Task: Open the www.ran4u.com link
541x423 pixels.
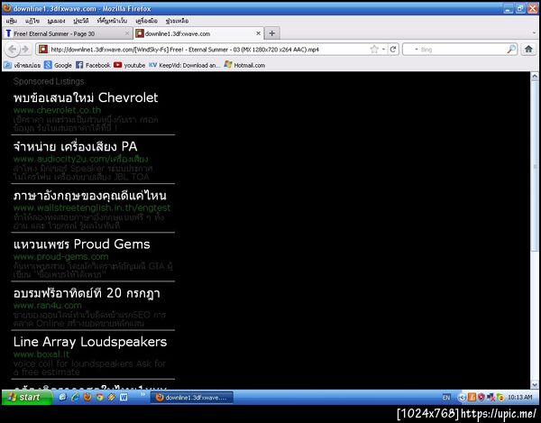Action: pyautogui.click(x=48, y=306)
